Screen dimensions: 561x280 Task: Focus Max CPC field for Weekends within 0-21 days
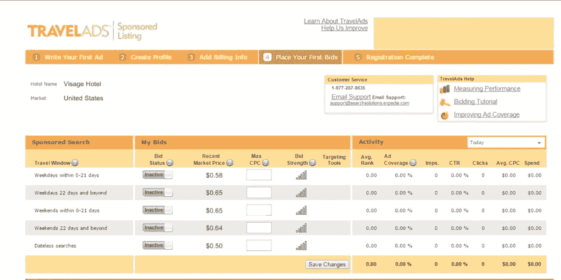click(x=259, y=210)
